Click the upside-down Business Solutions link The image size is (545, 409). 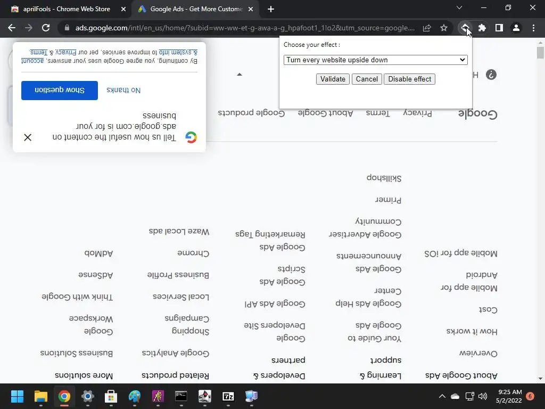(77, 353)
